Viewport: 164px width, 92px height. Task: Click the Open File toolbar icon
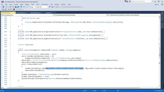point(13,7)
